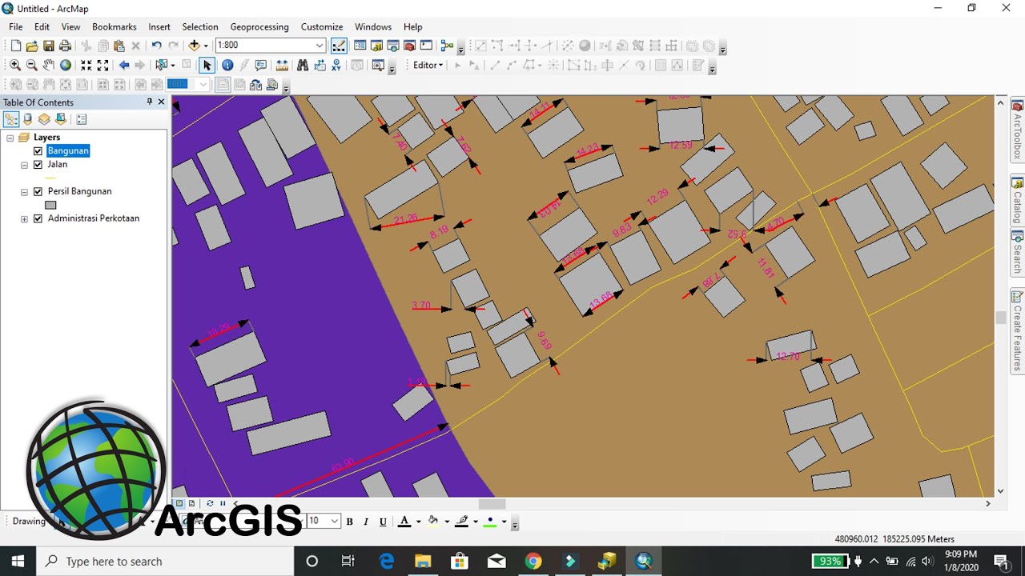Open the Find binoculars tool
The image size is (1025, 576).
pyautogui.click(x=303, y=66)
